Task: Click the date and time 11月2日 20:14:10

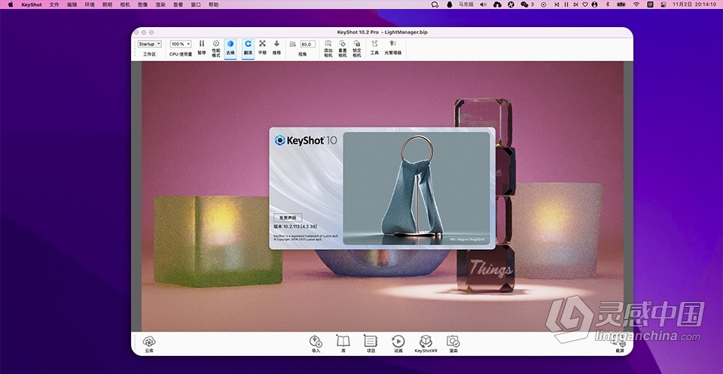Action: coord(695,5)
